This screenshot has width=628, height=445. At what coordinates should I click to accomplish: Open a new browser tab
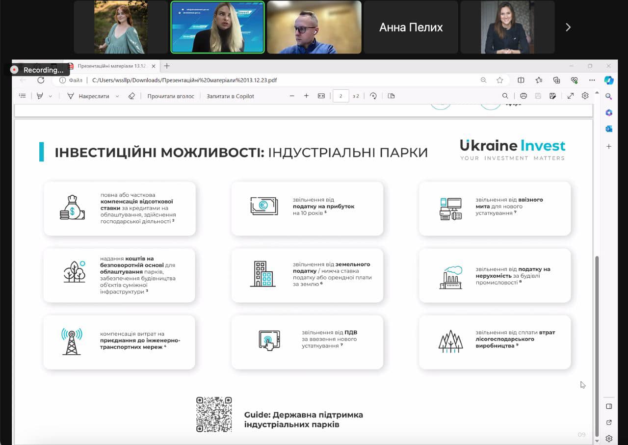coord(167,66)
